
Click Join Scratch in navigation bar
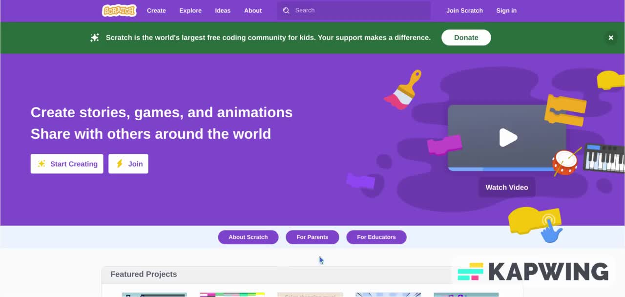(464, 10)
